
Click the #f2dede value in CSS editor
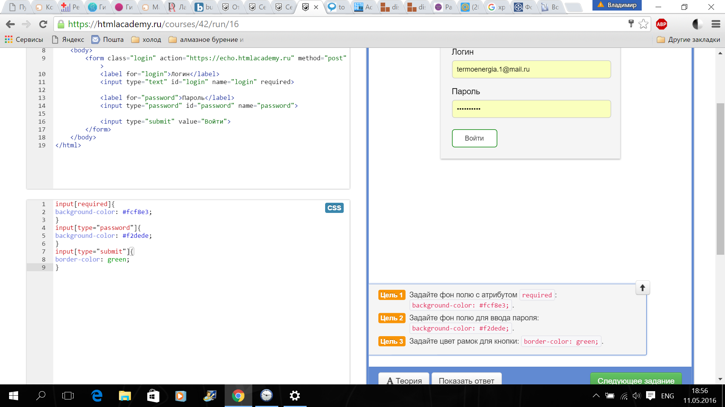[136, 236]
